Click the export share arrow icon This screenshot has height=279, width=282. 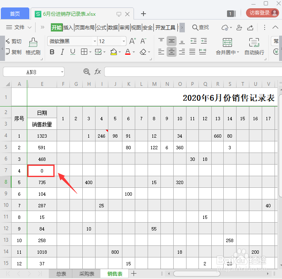[250, 28]
